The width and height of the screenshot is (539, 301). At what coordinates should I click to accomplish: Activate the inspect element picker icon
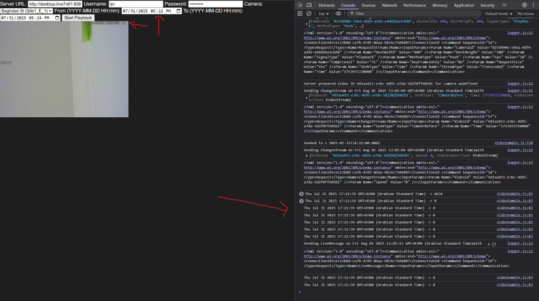[x=301, y=5]
